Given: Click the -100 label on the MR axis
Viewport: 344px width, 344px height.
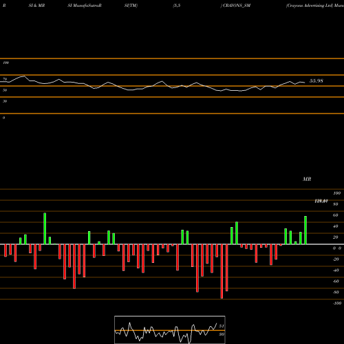Looking at the screenshot, I should tap(336, 303).
